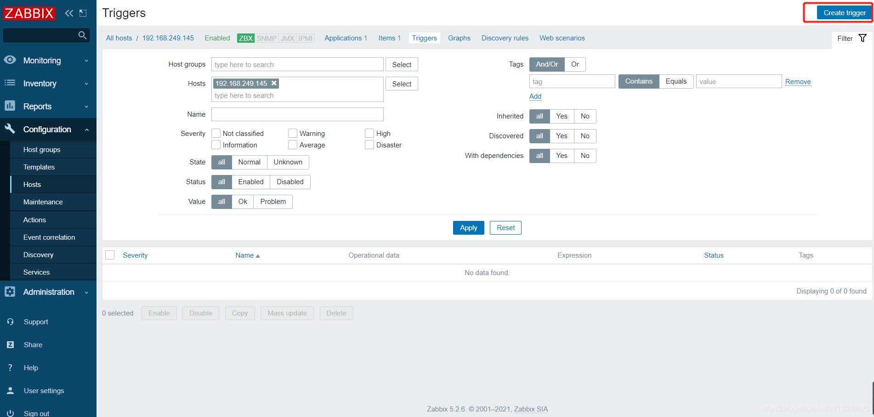Open the Applications 1 tab

coord(346,38)
